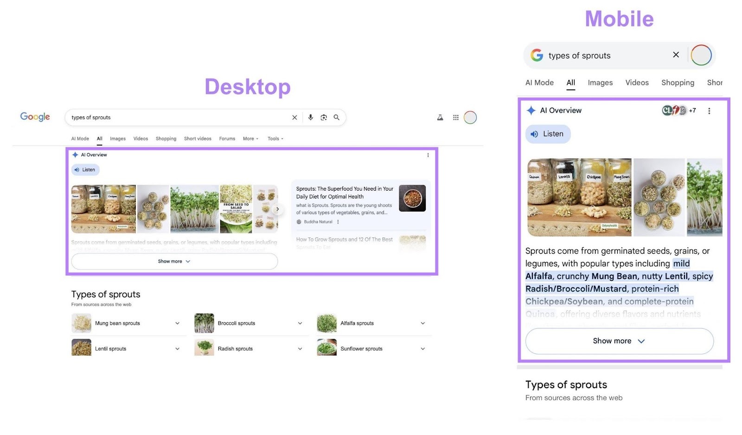The image size is (742, 435).
Task: Open Google Lens camera search icon
Action: coord(323,117)
